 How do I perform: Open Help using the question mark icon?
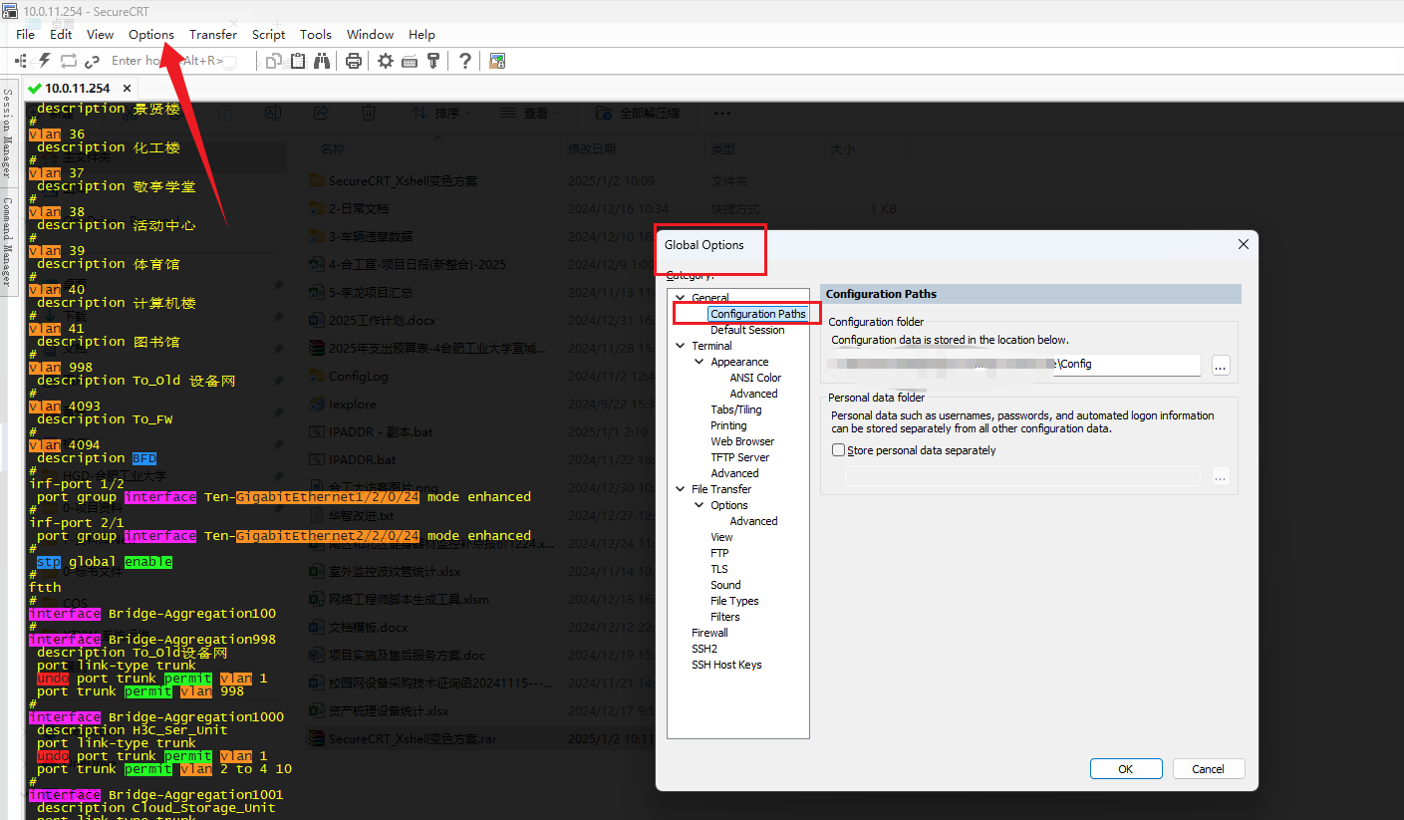(x=464, y=60)
